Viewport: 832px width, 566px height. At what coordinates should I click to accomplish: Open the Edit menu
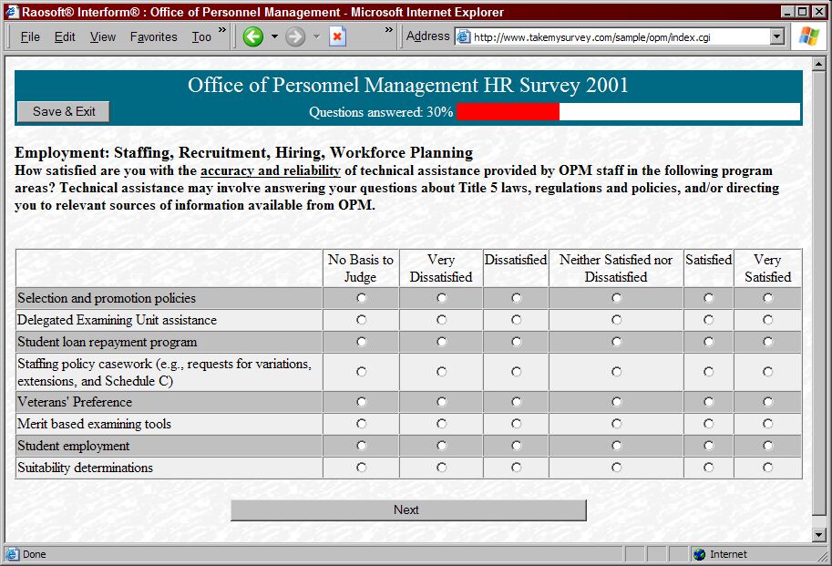click(65, 36)
